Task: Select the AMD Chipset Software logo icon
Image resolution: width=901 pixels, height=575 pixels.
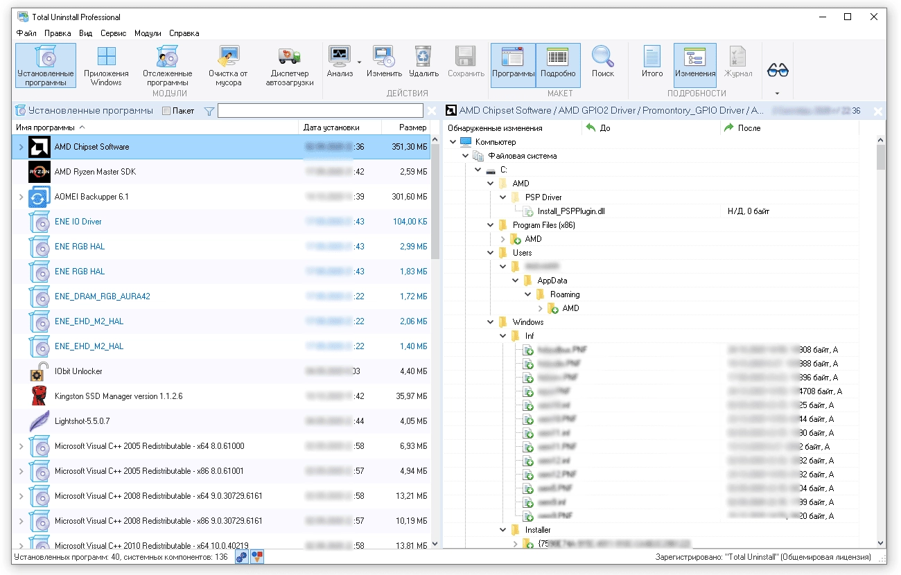Action: click(40, 147)
